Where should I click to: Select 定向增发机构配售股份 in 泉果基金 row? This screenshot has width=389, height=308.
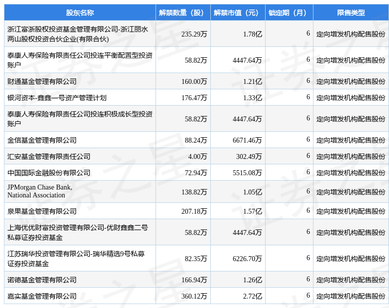[x=351, y=211]
